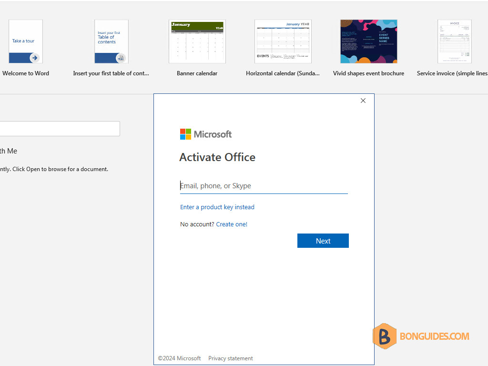Viewport: 488px width, 366px height.
Task: Click the Vivid shapes event brochure label
Action: [x=368, y=73]
